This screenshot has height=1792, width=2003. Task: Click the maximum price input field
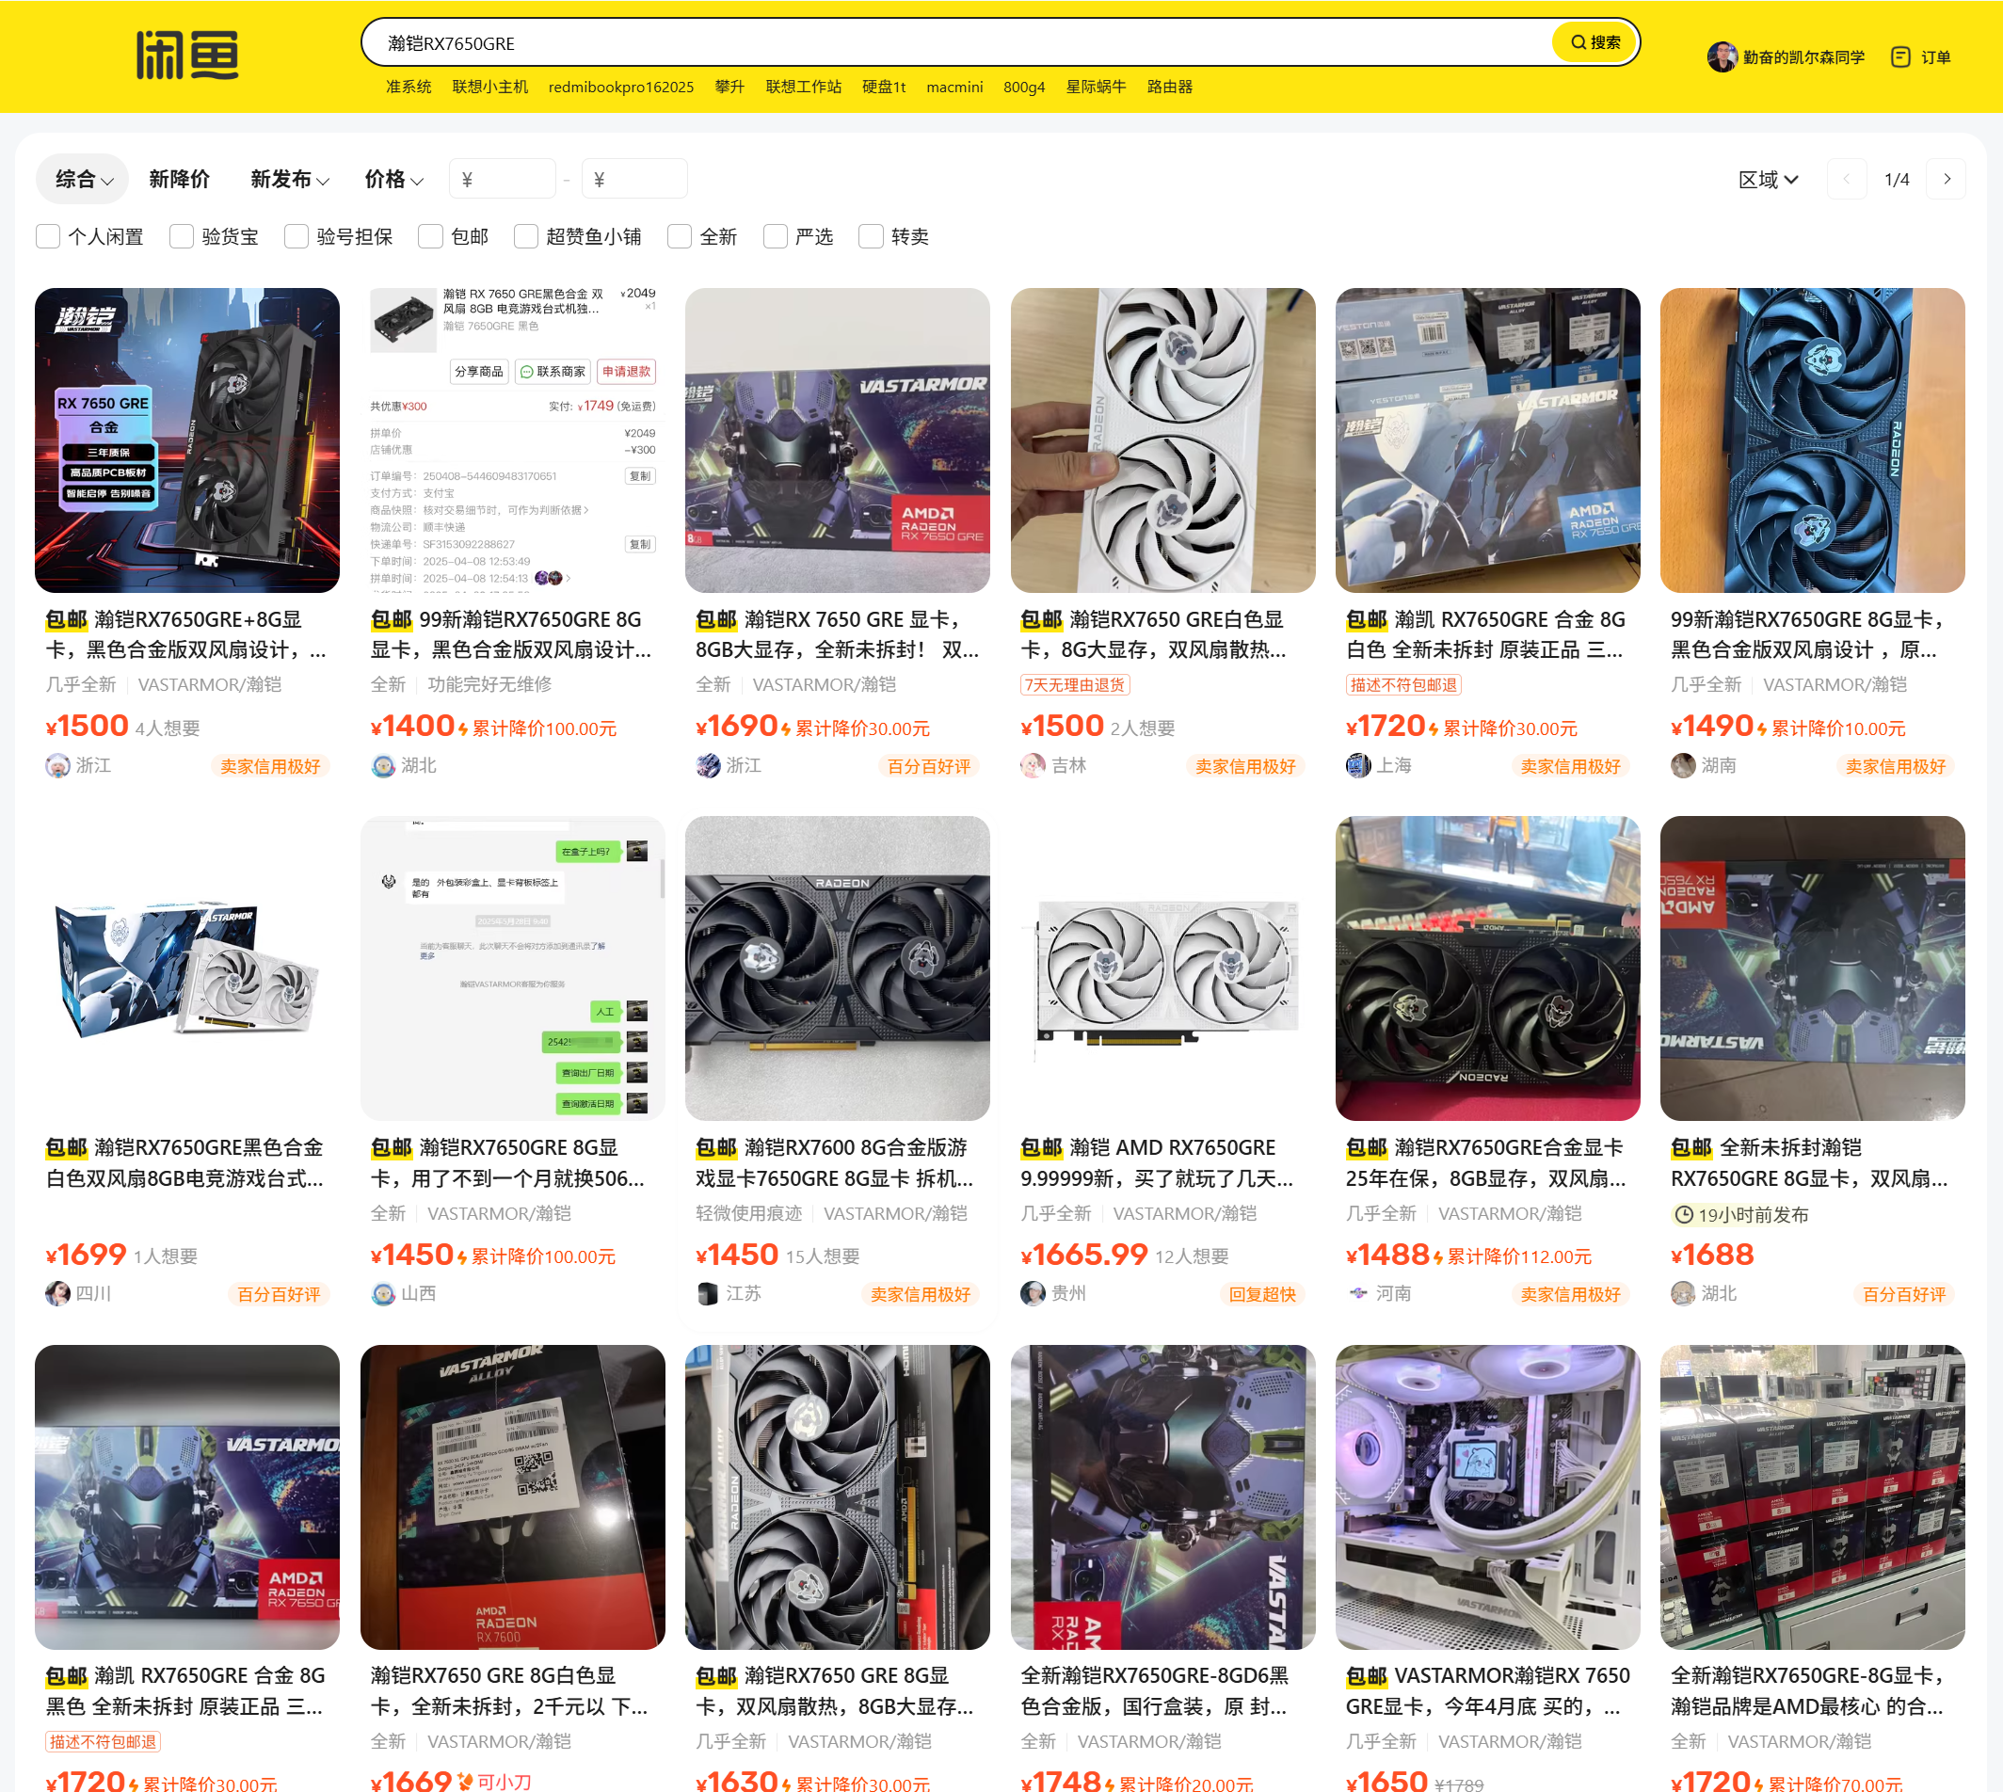634,179
